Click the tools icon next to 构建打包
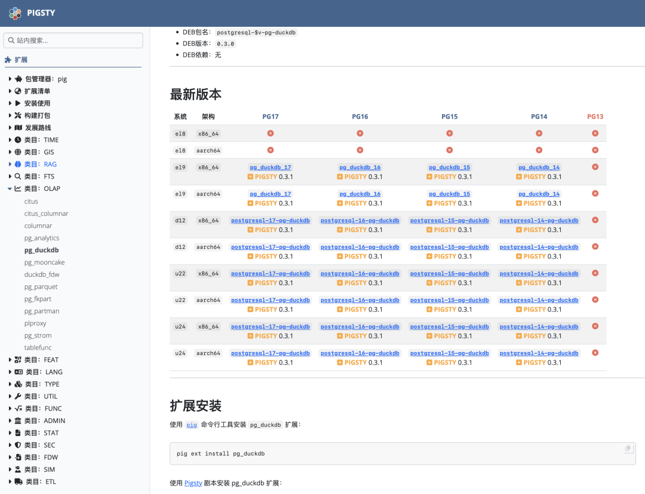The height and width of the screenshot is (494, 645). pyautogui.click(x=18, y=116)
